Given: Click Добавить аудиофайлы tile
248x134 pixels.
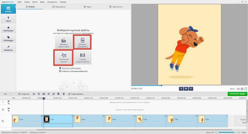Looking at the screenshot, I should [x=82, y=42].
